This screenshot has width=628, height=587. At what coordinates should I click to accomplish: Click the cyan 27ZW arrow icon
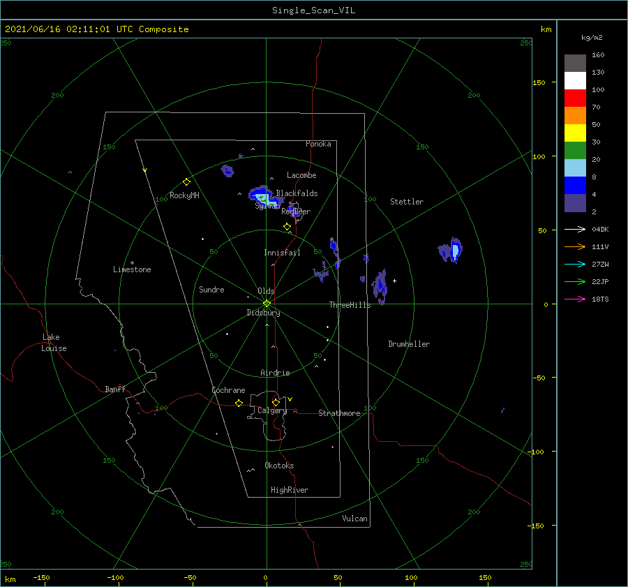click(575, 264)
